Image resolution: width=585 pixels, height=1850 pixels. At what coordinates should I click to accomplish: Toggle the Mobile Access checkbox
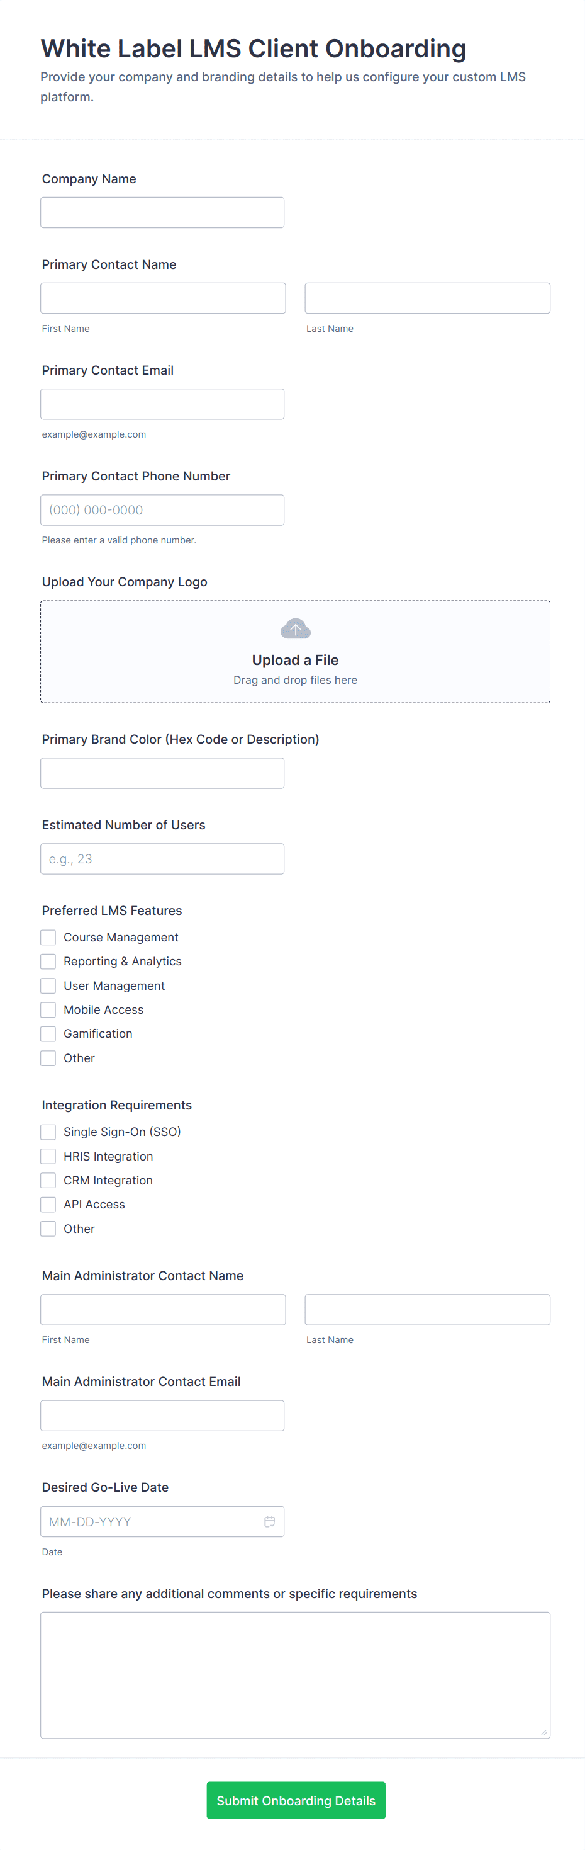tap(48, 1010)
